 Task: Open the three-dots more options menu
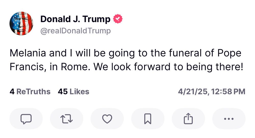point(229,118)
